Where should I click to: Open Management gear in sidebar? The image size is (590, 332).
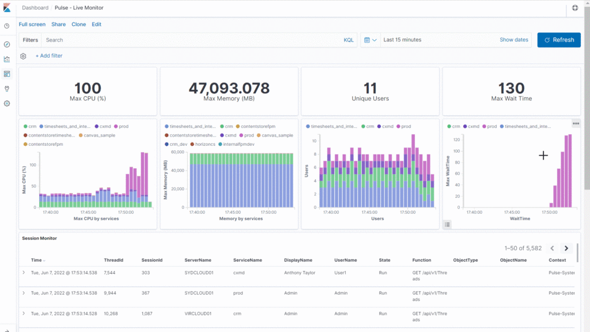click(7, 103)
